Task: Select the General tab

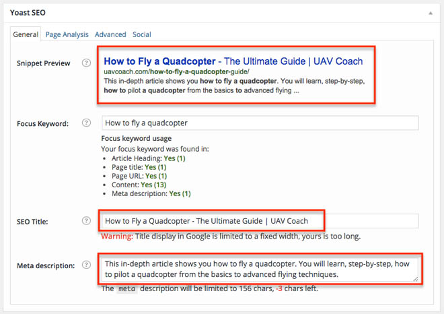Action: pyautogui.click(x=26, y=34)
